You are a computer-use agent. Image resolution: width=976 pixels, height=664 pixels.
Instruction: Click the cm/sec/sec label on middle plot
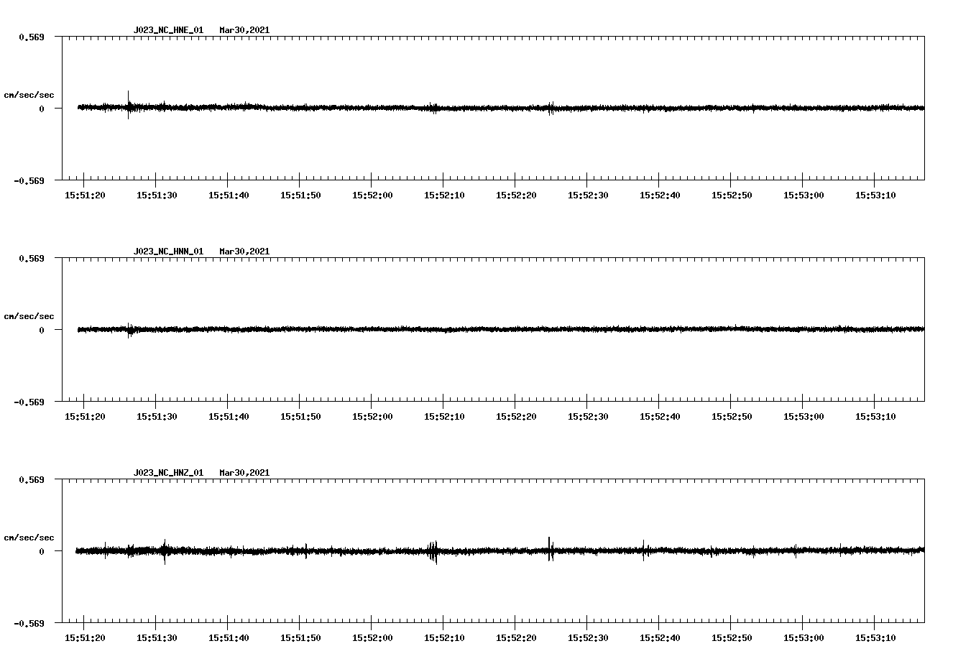pyautogui.click(x=30, y=315)
